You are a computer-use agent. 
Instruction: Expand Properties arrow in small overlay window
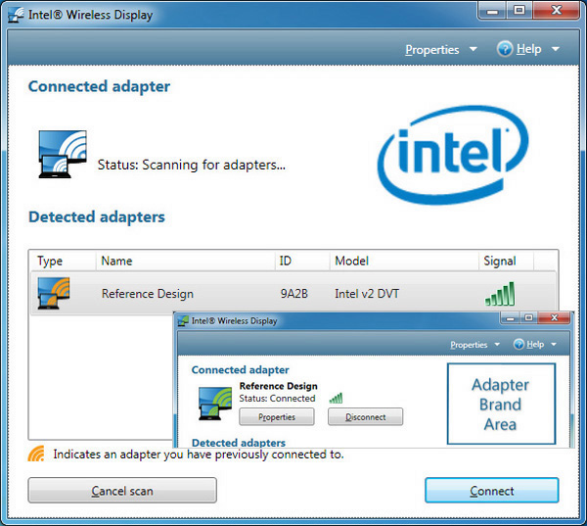click(497, 344)
